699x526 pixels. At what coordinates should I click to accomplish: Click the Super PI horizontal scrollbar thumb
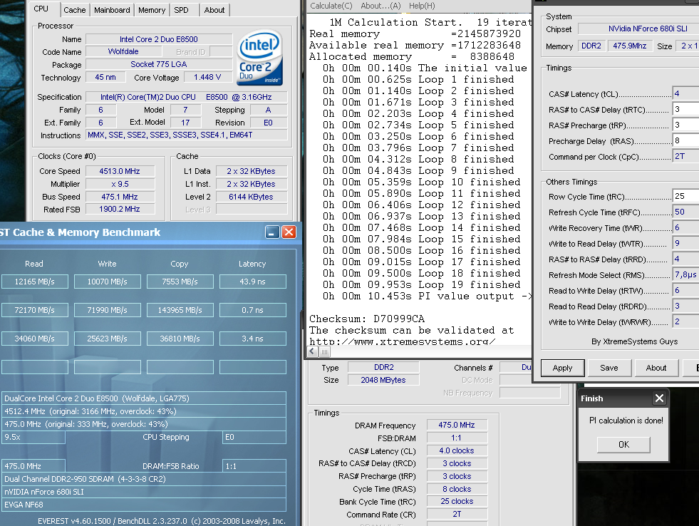click(324, 351)
